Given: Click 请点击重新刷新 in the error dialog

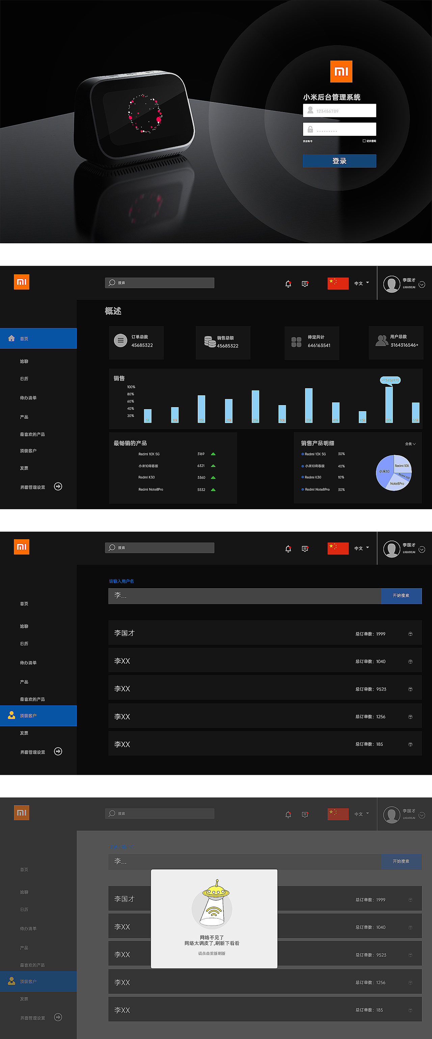Looking at the screenshot, I should point(212,954).
